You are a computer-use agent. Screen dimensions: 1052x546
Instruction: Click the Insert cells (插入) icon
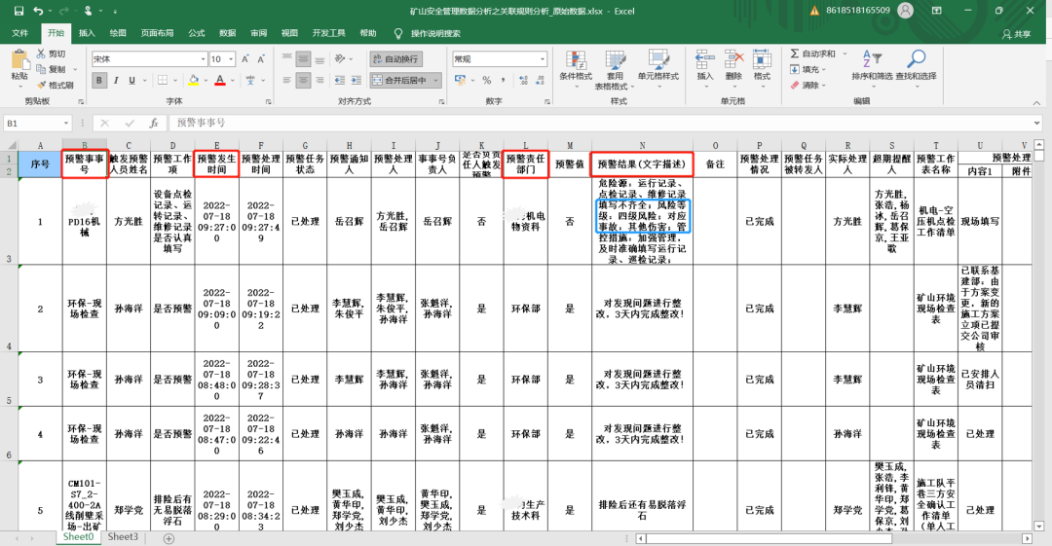pyautogui.click(x=704, y=59)
